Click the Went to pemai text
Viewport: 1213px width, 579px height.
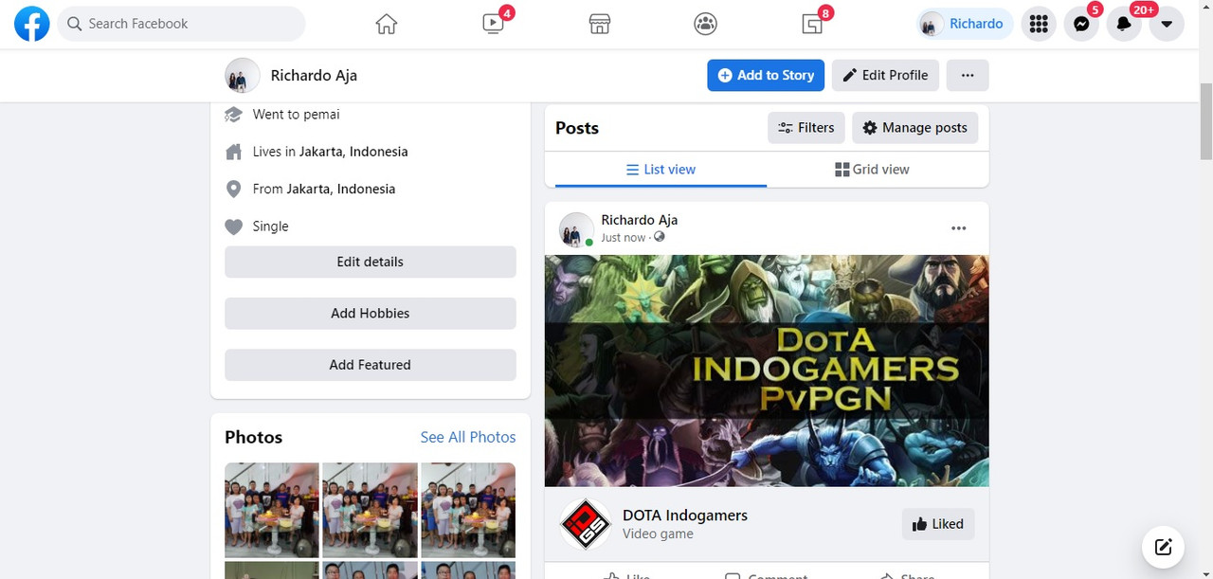pos(296,115)
